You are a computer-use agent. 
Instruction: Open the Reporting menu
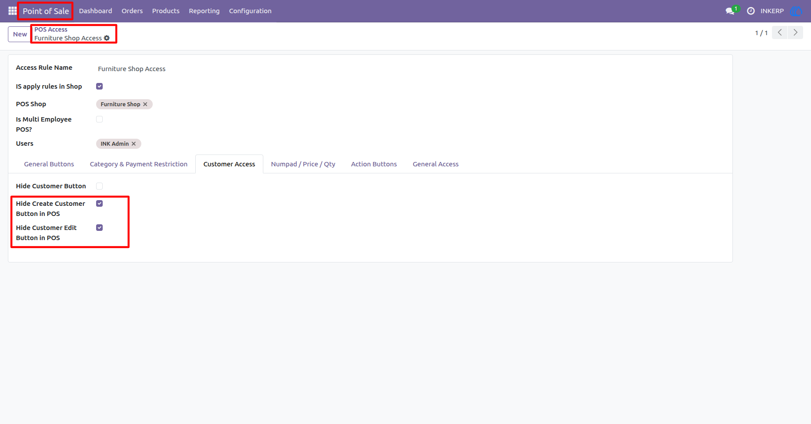point(204,11)
